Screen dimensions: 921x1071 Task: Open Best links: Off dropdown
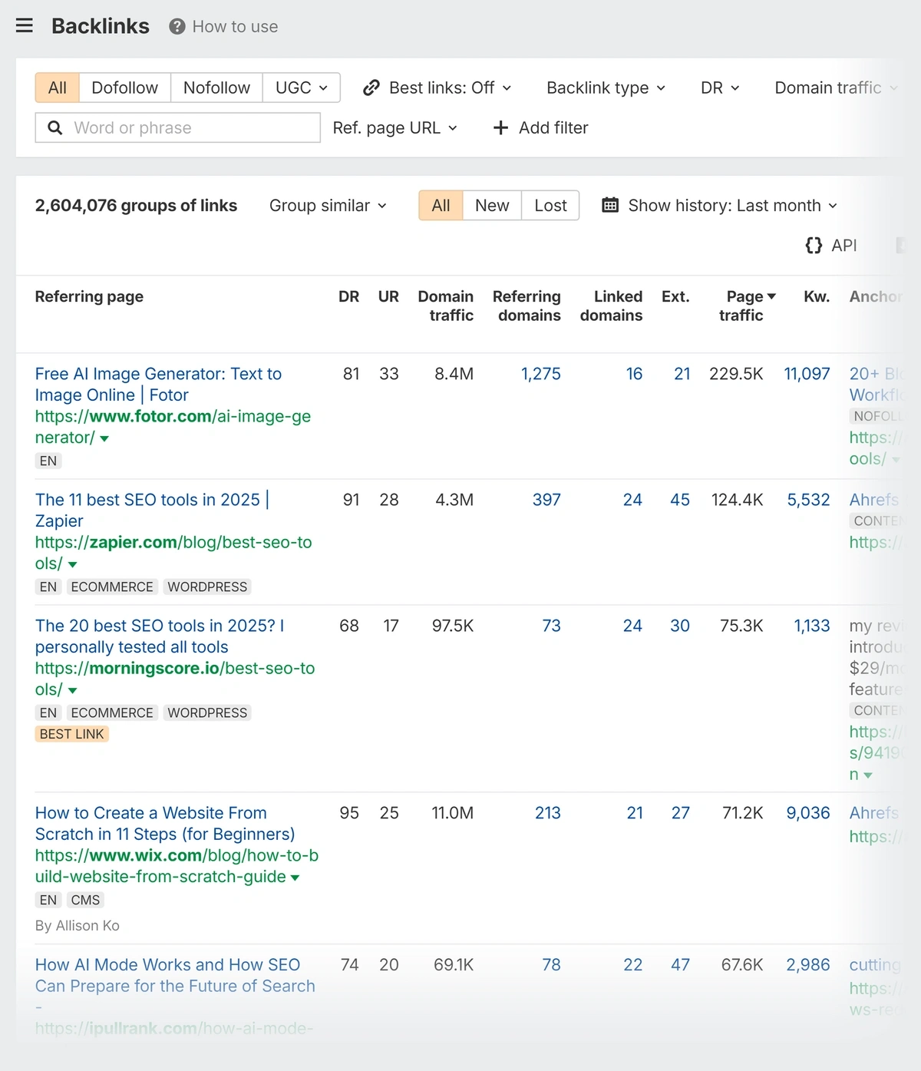tap(437, 88)
